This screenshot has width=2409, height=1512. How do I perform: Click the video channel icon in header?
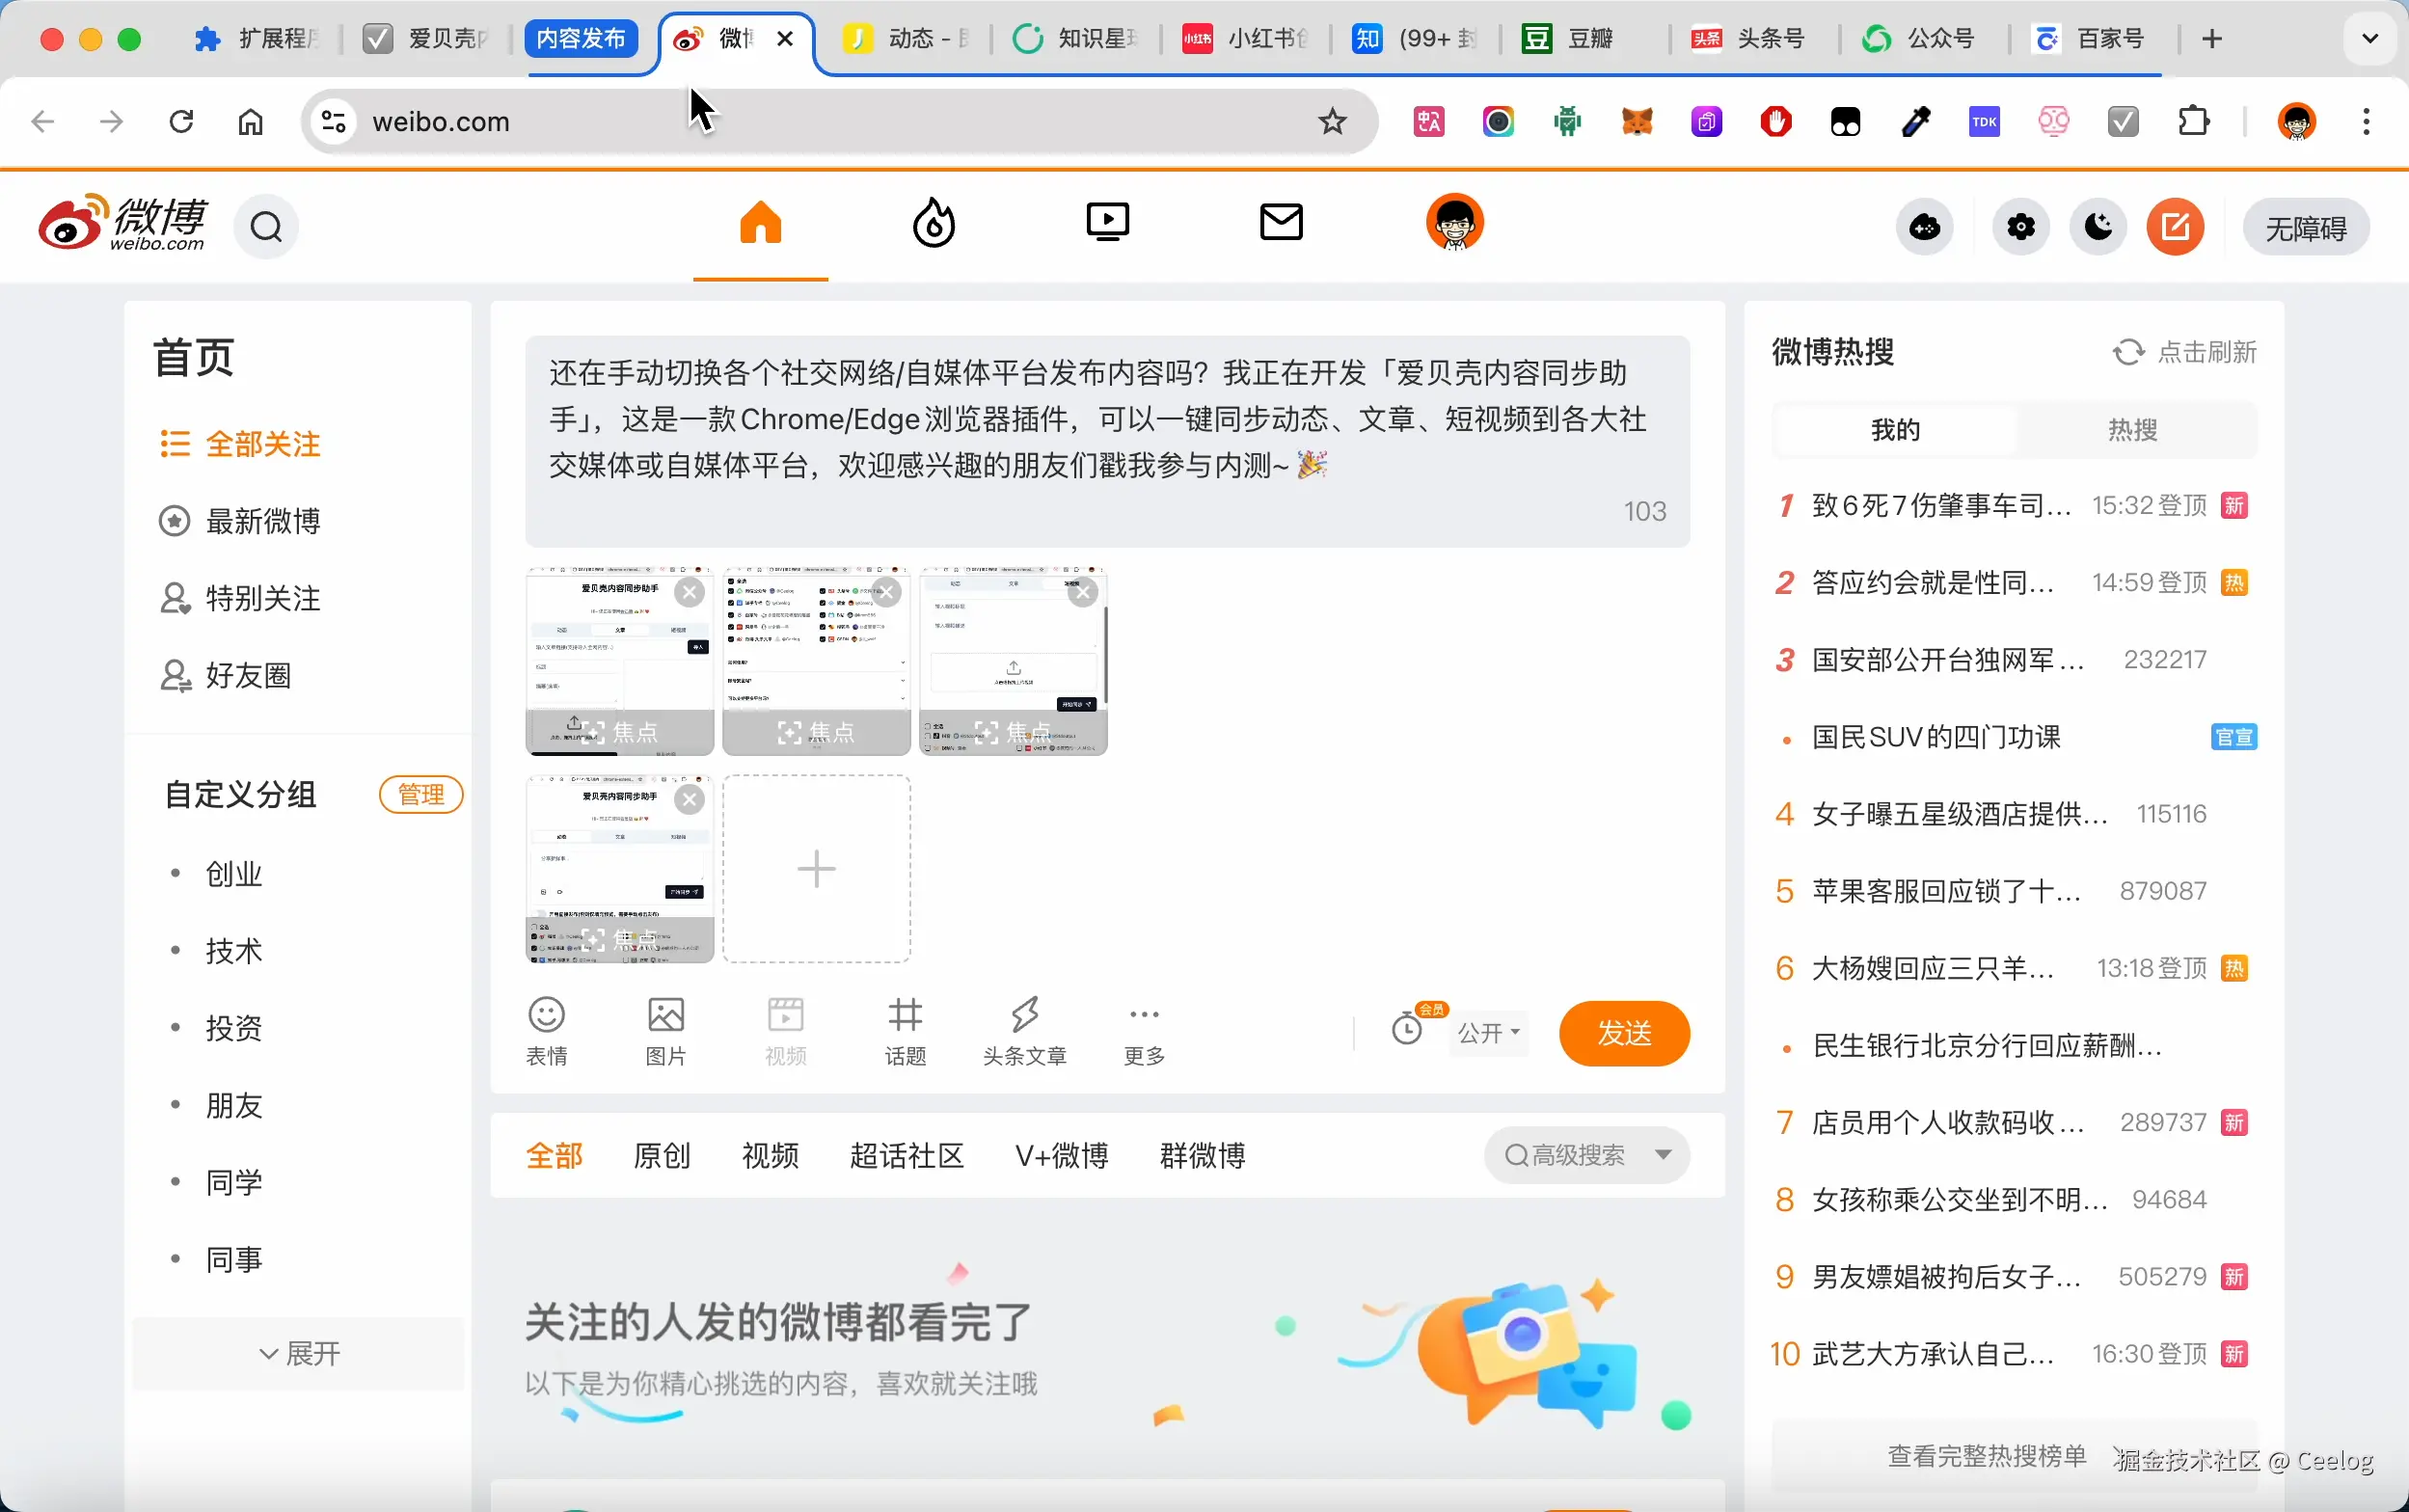coord(1107,223)
